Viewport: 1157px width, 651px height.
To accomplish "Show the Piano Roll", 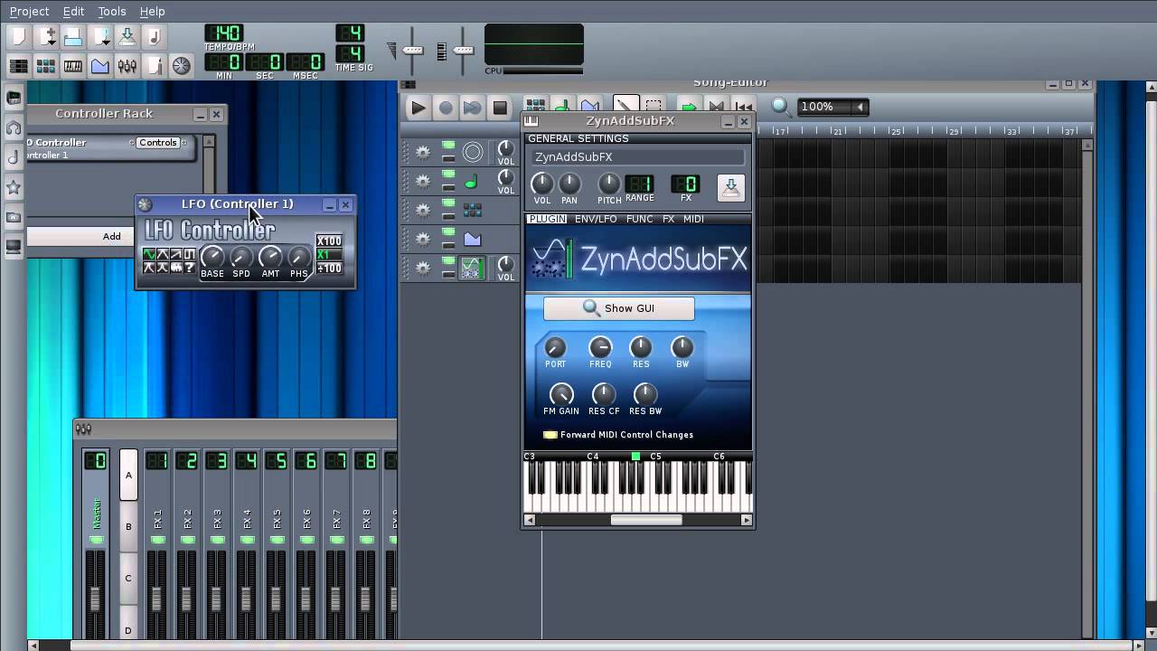I will tap(73, 66).
